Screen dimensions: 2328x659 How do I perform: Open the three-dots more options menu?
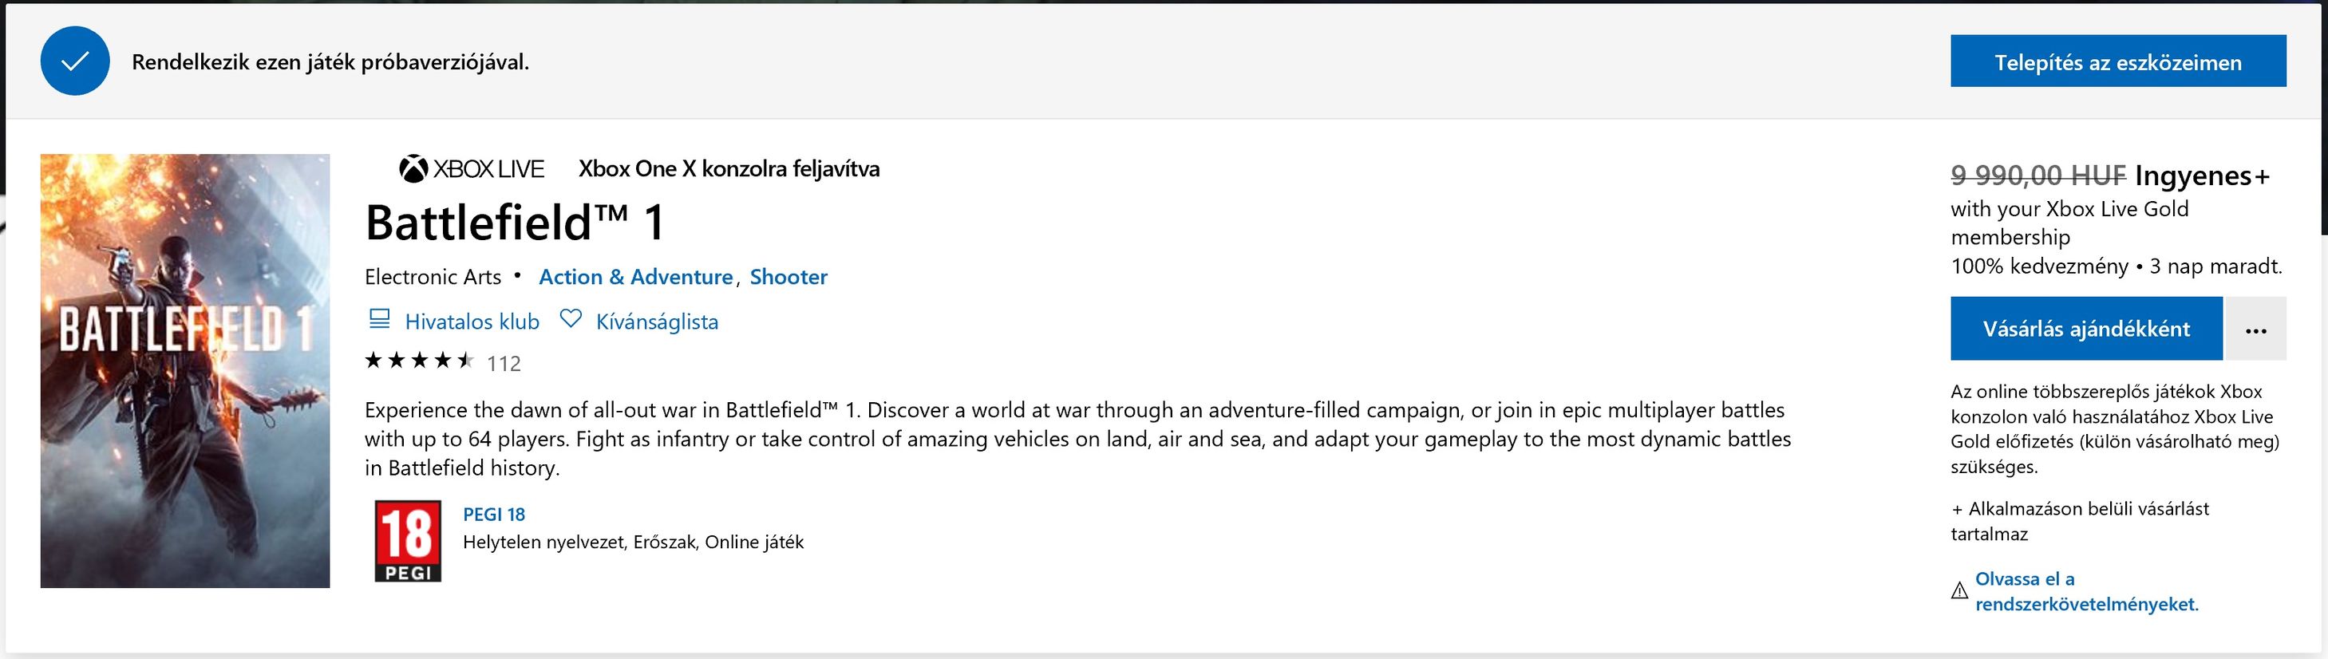tap(2255, 329)
